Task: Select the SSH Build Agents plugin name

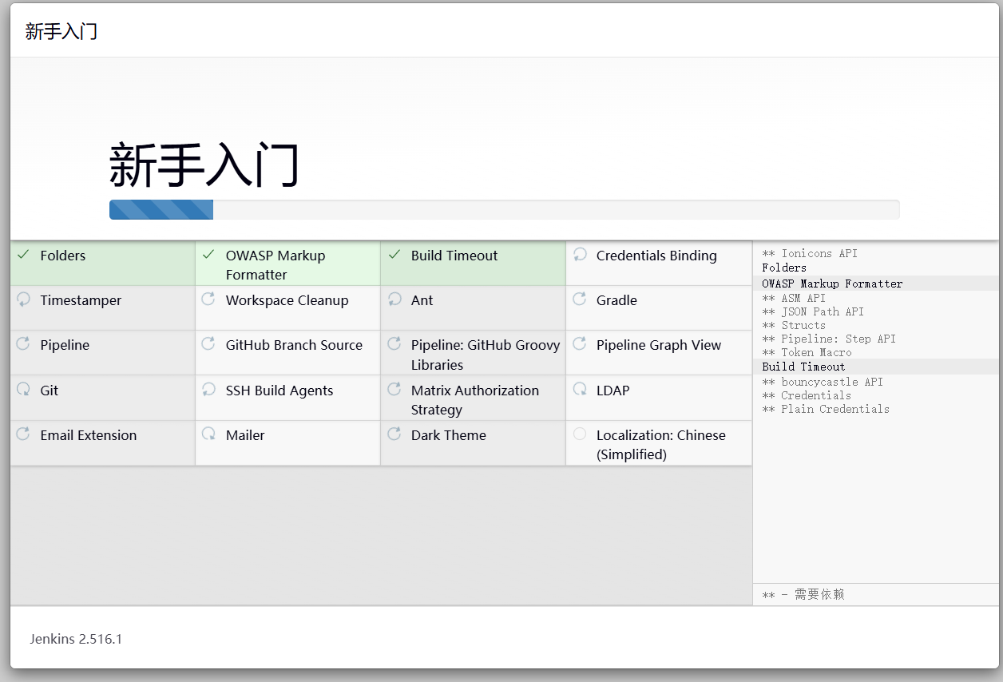Action: click(279, 391)
